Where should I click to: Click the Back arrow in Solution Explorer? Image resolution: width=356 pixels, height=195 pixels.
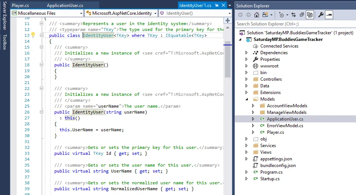click(x=240, y=15)
